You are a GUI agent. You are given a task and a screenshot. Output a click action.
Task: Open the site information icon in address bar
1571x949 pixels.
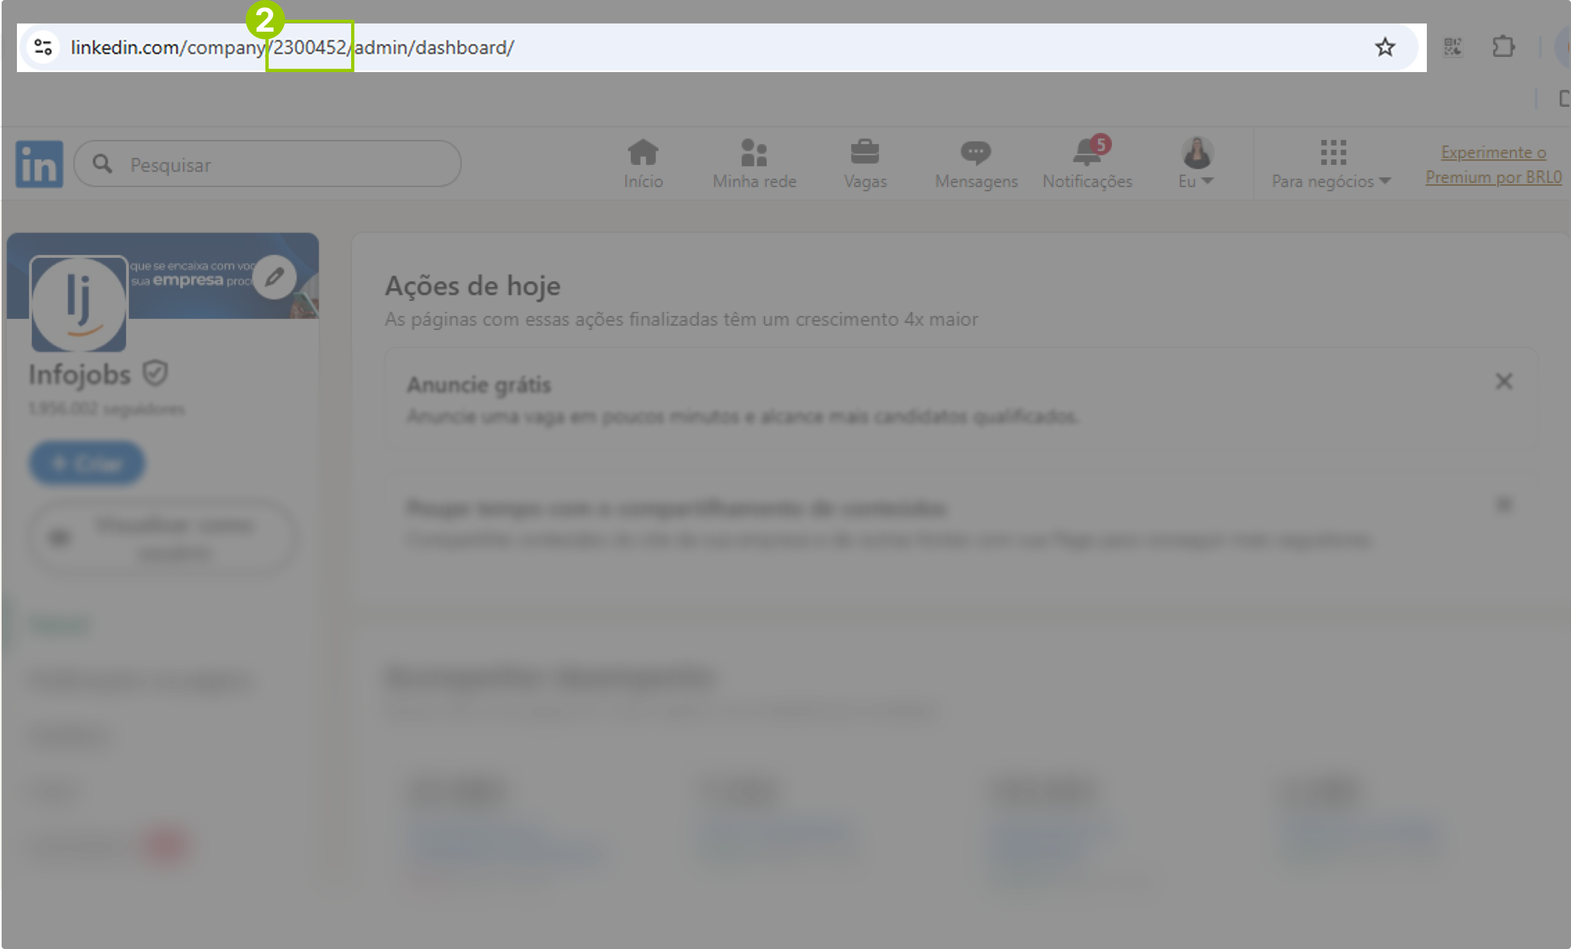pos(43,47)
